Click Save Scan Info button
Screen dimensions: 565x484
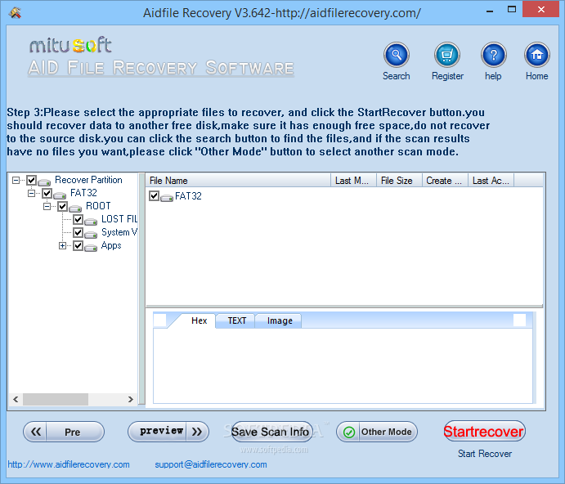tap(272, 432)
